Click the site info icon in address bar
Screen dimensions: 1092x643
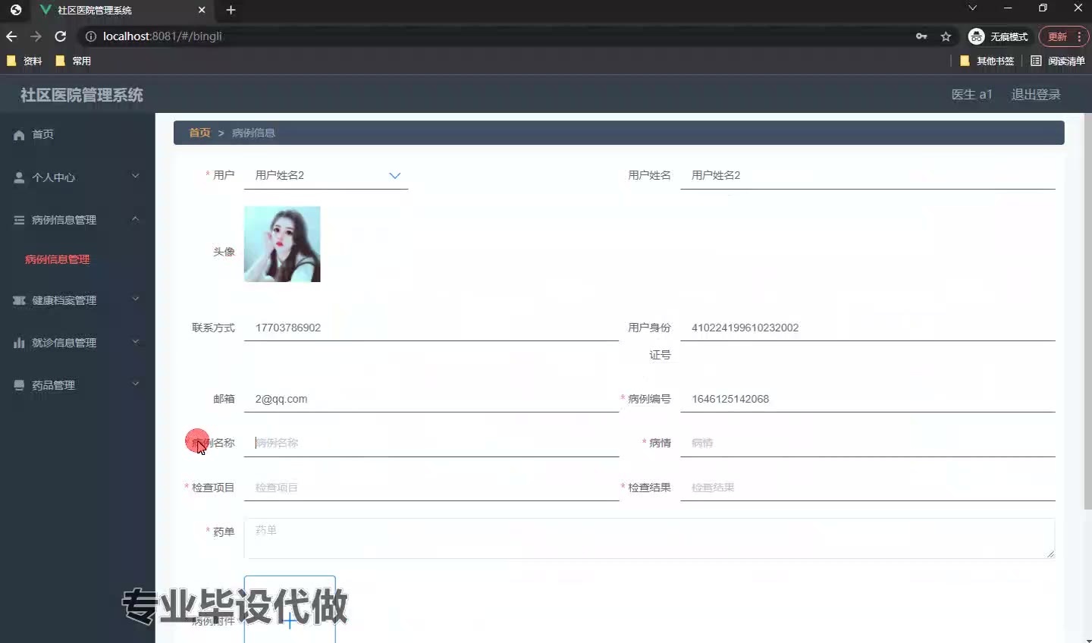(x=91, y=36)
